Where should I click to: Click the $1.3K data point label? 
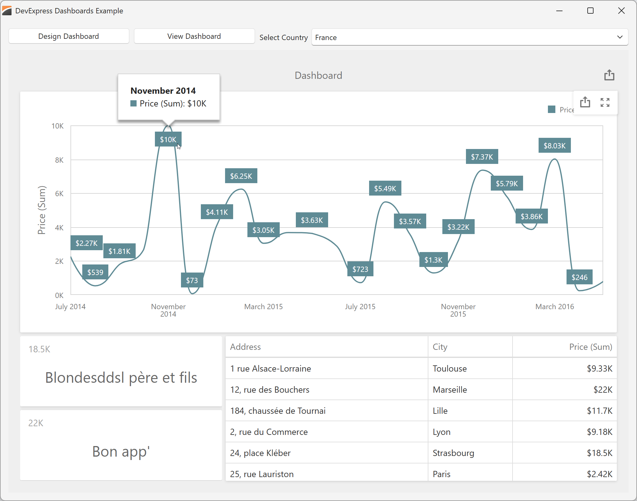[x=434, y=260]
